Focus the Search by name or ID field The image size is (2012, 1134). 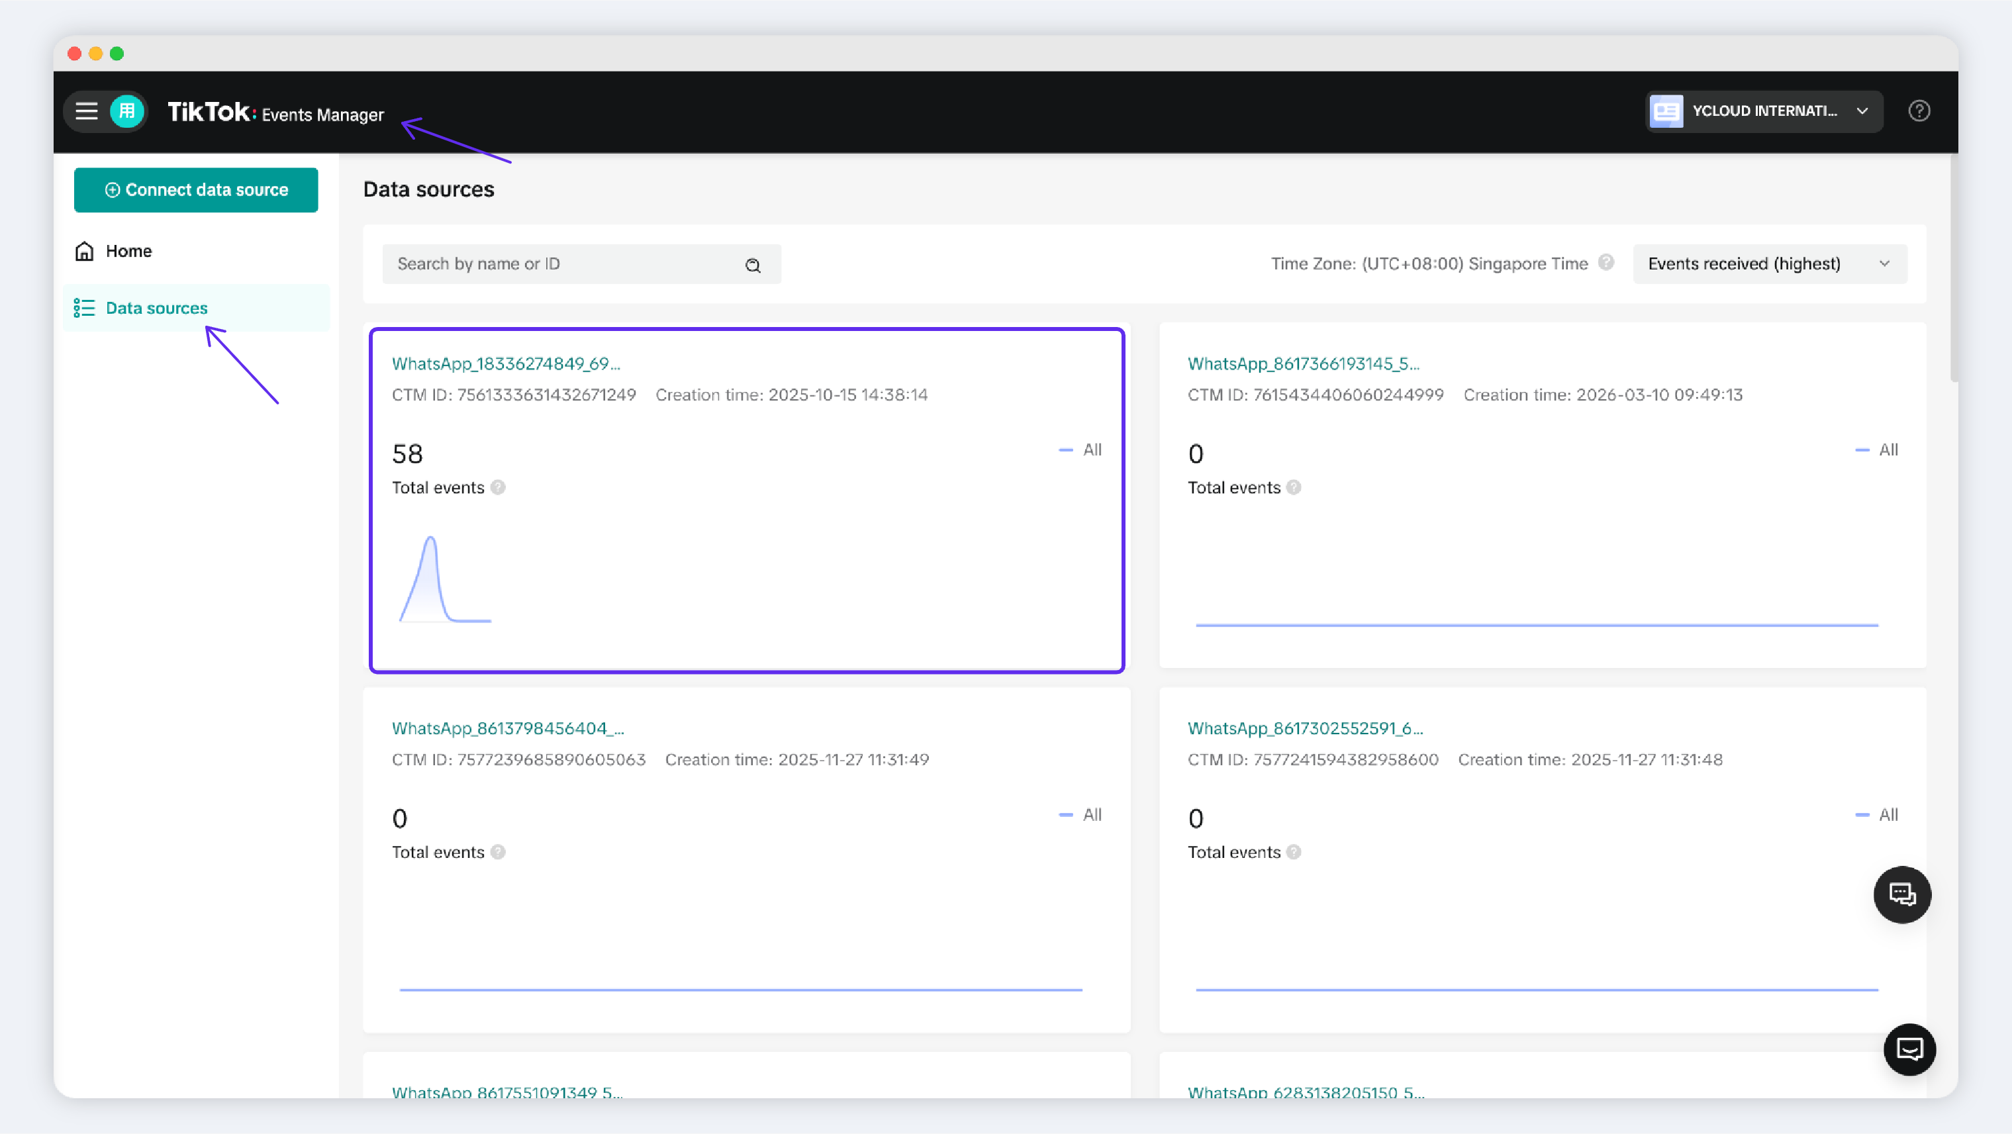click(x=581, y=264)
